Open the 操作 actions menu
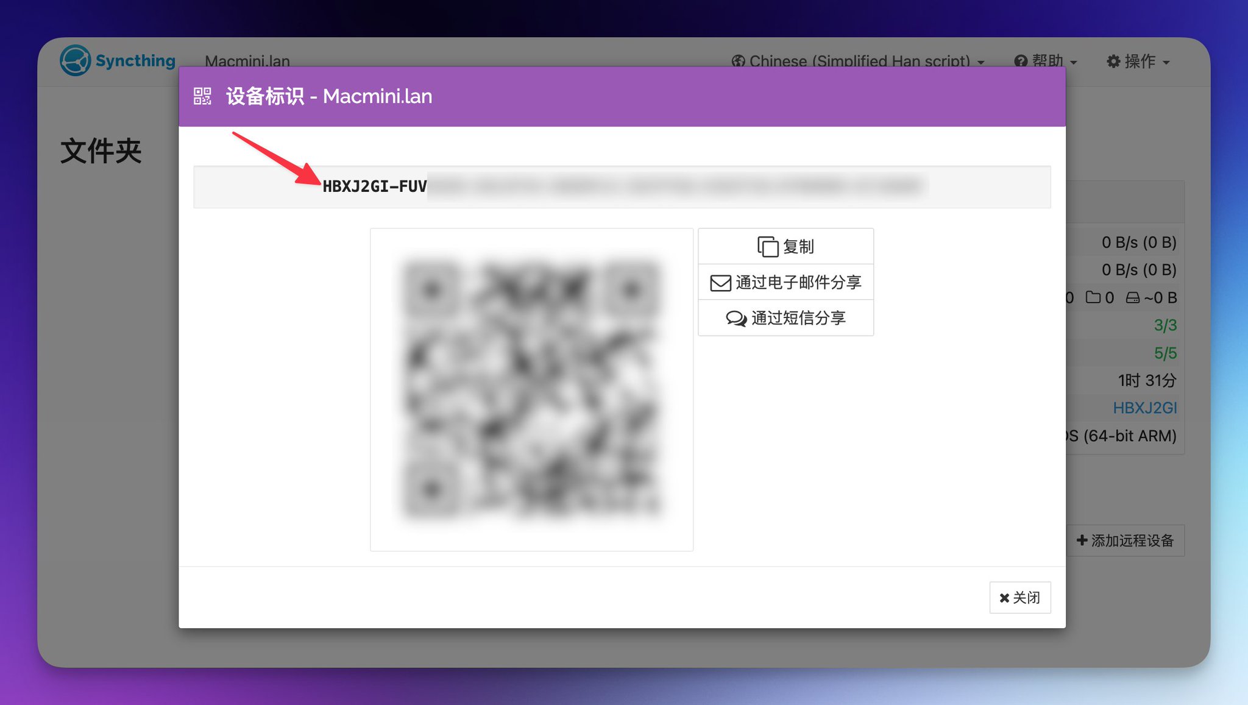1248x705 pixels. tap(1138, 61)
